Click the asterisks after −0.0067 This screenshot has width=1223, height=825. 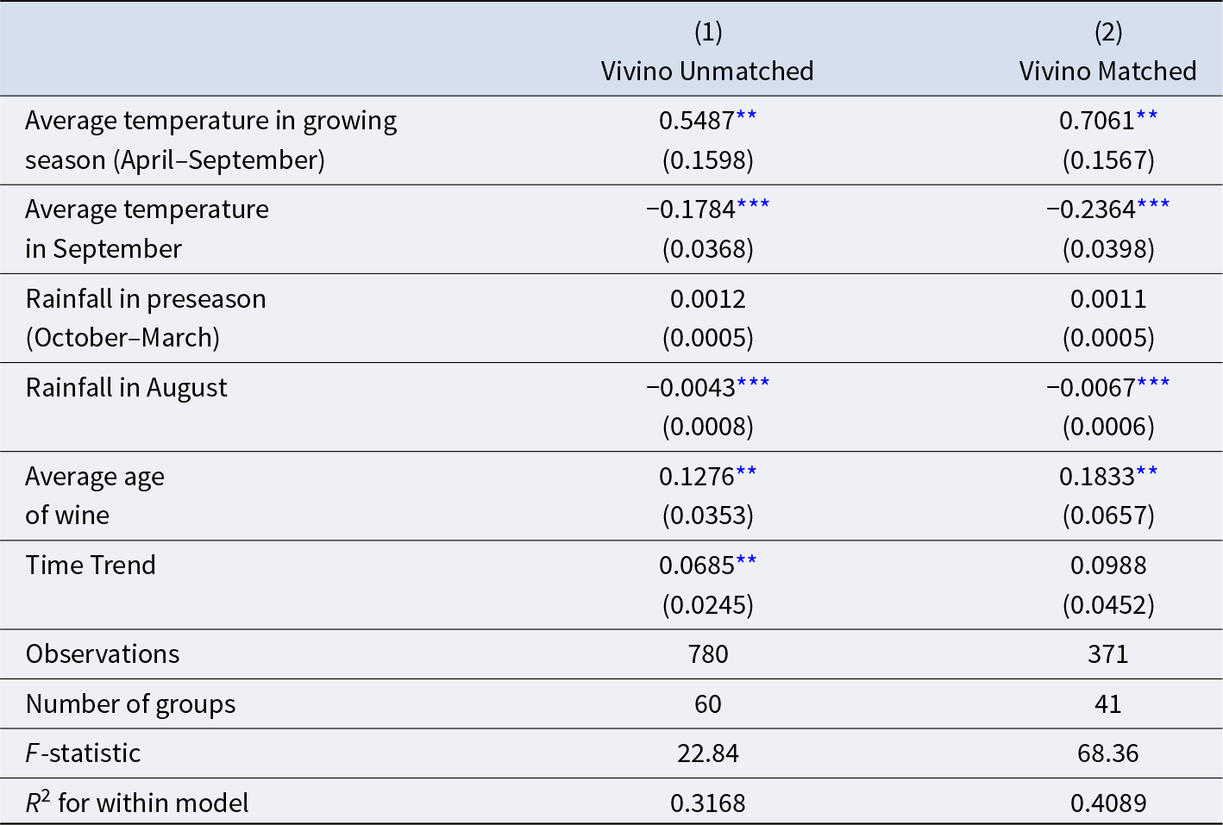(1153, 384)
